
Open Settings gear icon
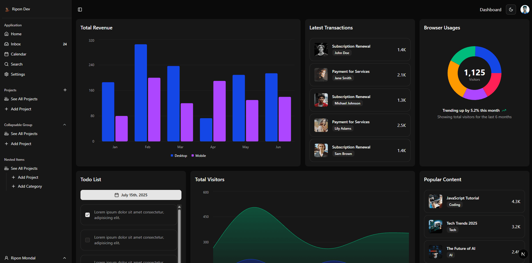(6, 74)
